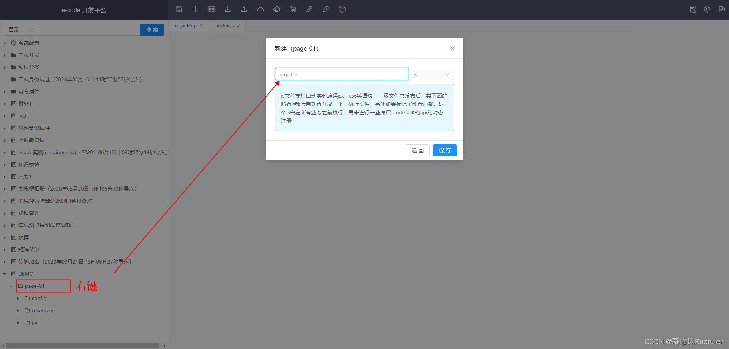
Task: Switch to the index.js tab
Action: point(225,25)
